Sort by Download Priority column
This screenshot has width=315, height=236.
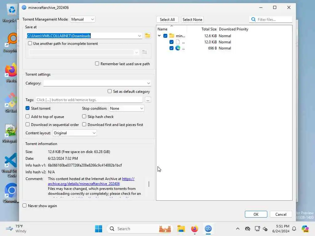click(x=234, y=29)
